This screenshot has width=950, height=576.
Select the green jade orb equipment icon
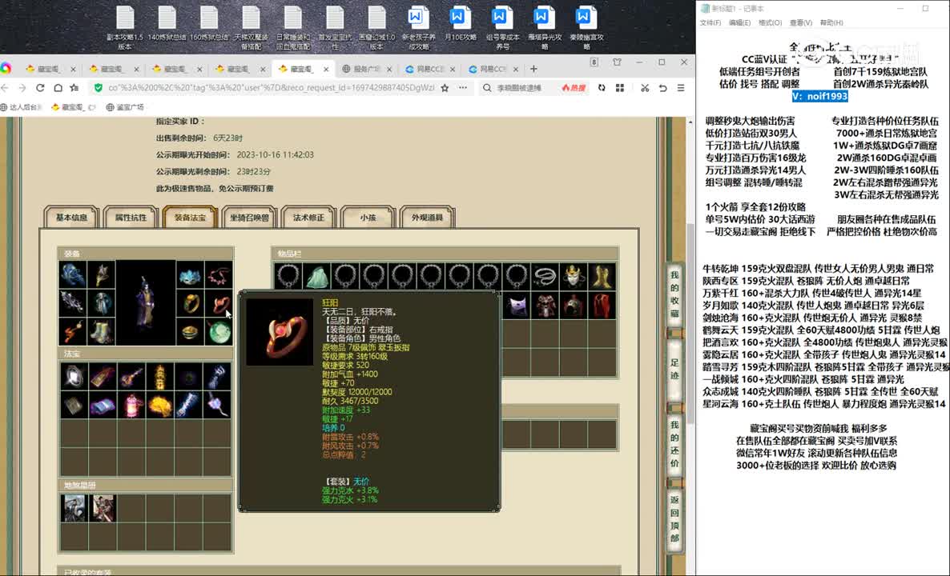[219, 331]
